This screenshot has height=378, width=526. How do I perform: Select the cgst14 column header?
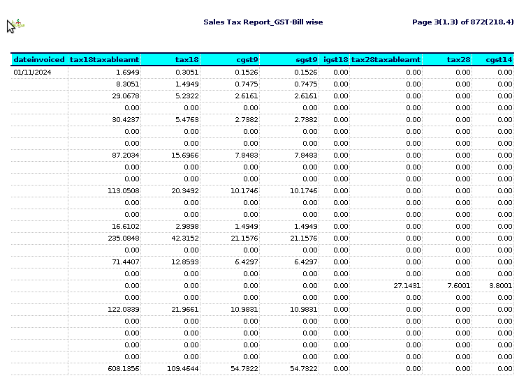493,59
